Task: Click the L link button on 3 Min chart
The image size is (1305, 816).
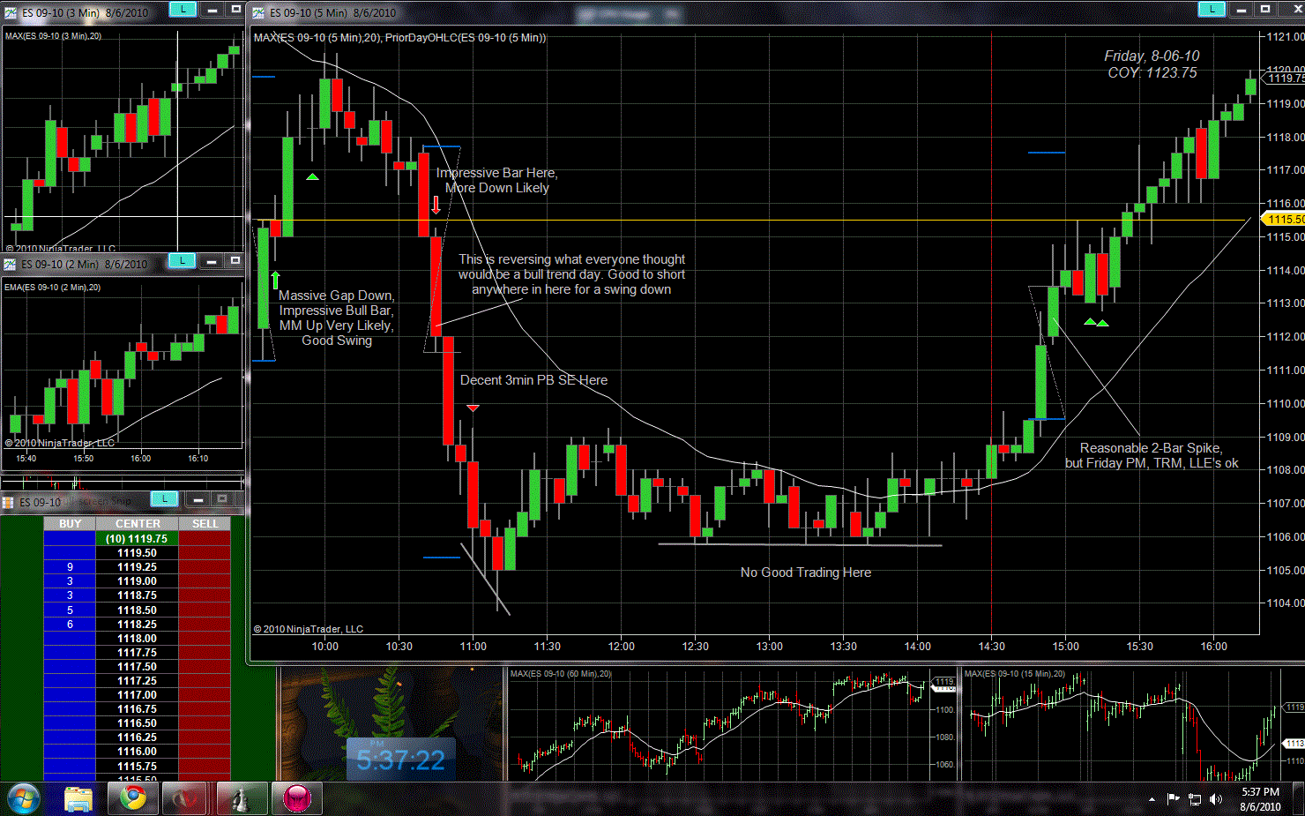Action: [182, 9]
